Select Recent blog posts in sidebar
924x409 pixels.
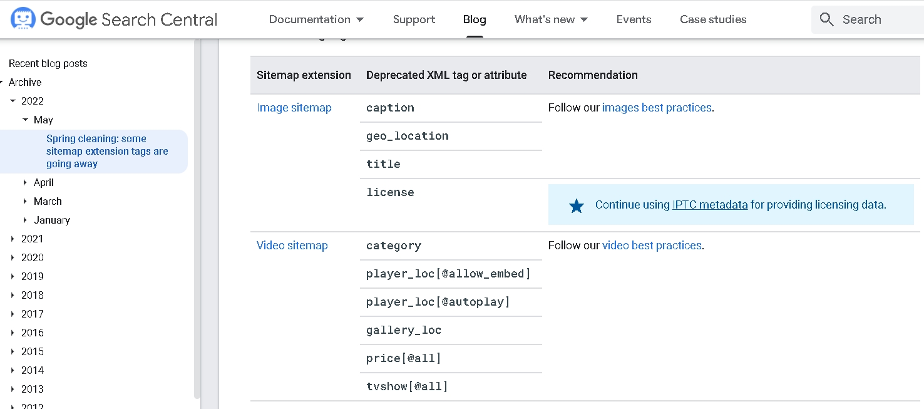(48, 63)
